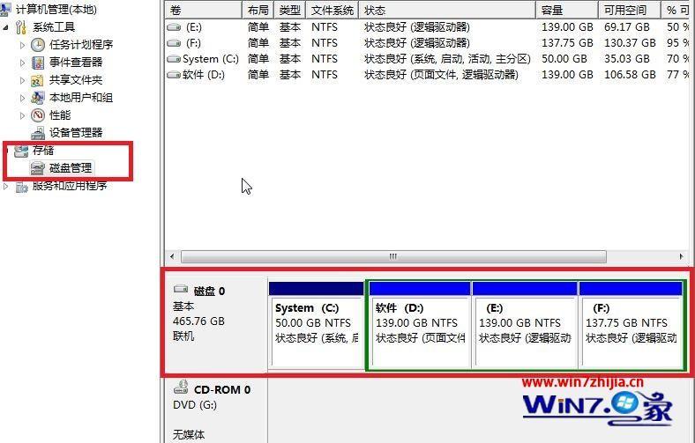
Task: Select the (E:) volume name in list
Action: (x=194, y=27)
